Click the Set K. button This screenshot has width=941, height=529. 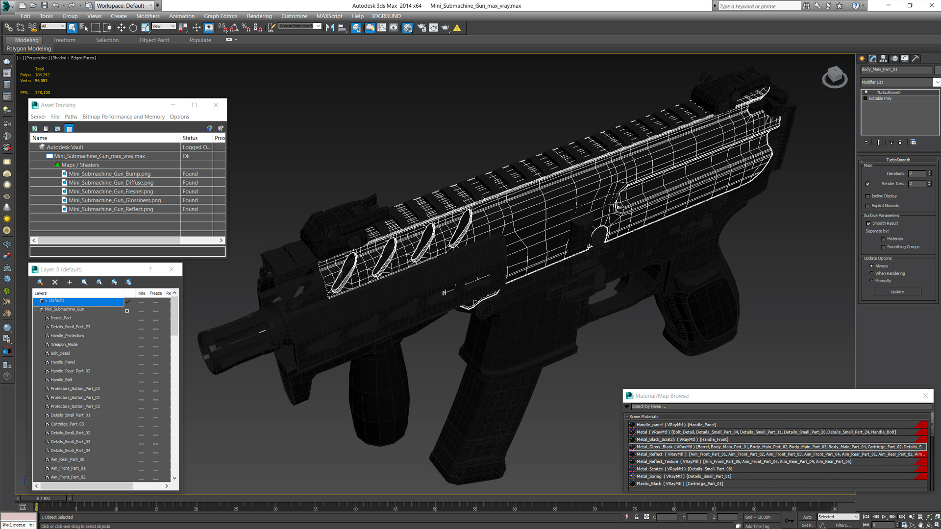click(x=807, y=525)
